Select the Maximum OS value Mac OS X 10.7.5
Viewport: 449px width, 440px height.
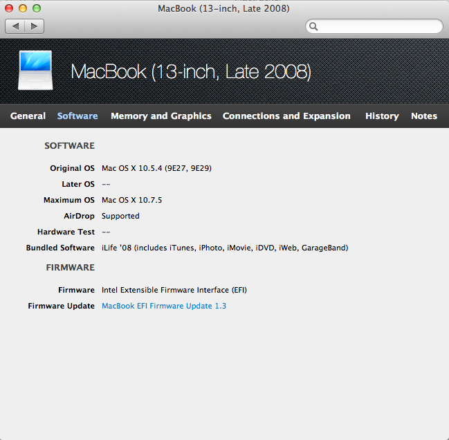tap(131, 200)
